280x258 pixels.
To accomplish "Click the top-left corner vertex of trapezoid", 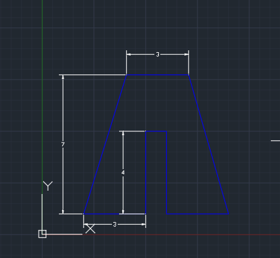I will tap(126, 75).
